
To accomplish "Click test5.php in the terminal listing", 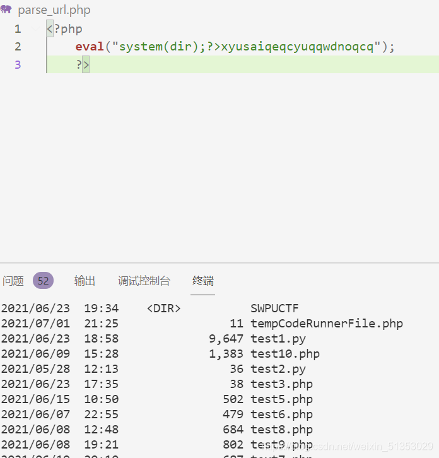I will 281,399.
